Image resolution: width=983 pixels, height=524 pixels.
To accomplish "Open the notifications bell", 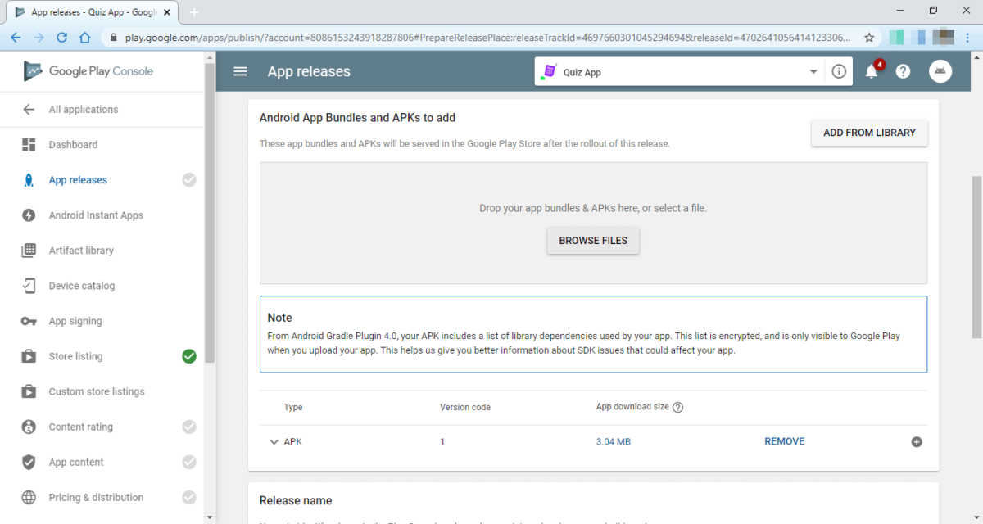I will pos(872,72).
